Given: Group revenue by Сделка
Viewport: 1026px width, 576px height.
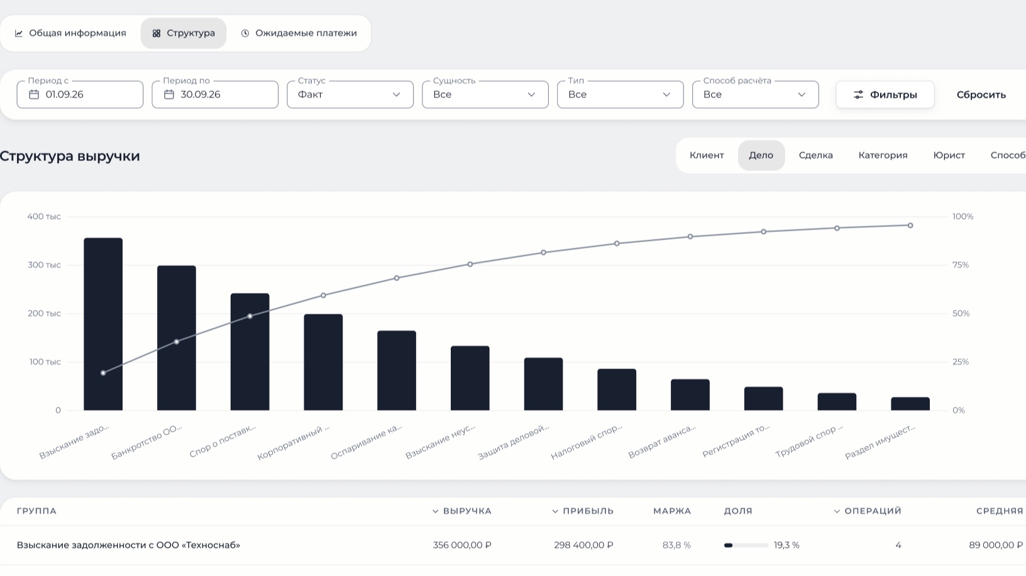Looking at the screenshot, I should click(x=816, y=155).
